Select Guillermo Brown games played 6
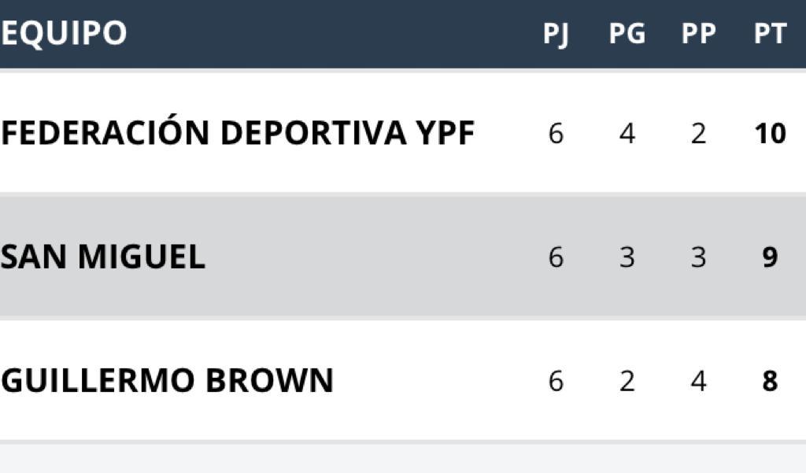The image size is (806, 473). pyautogui.click(x=556, y=381)
